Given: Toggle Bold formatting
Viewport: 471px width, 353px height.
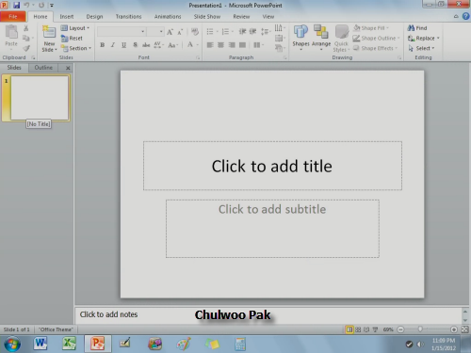Looking at the screenshot, I should (x=103, y=45).
